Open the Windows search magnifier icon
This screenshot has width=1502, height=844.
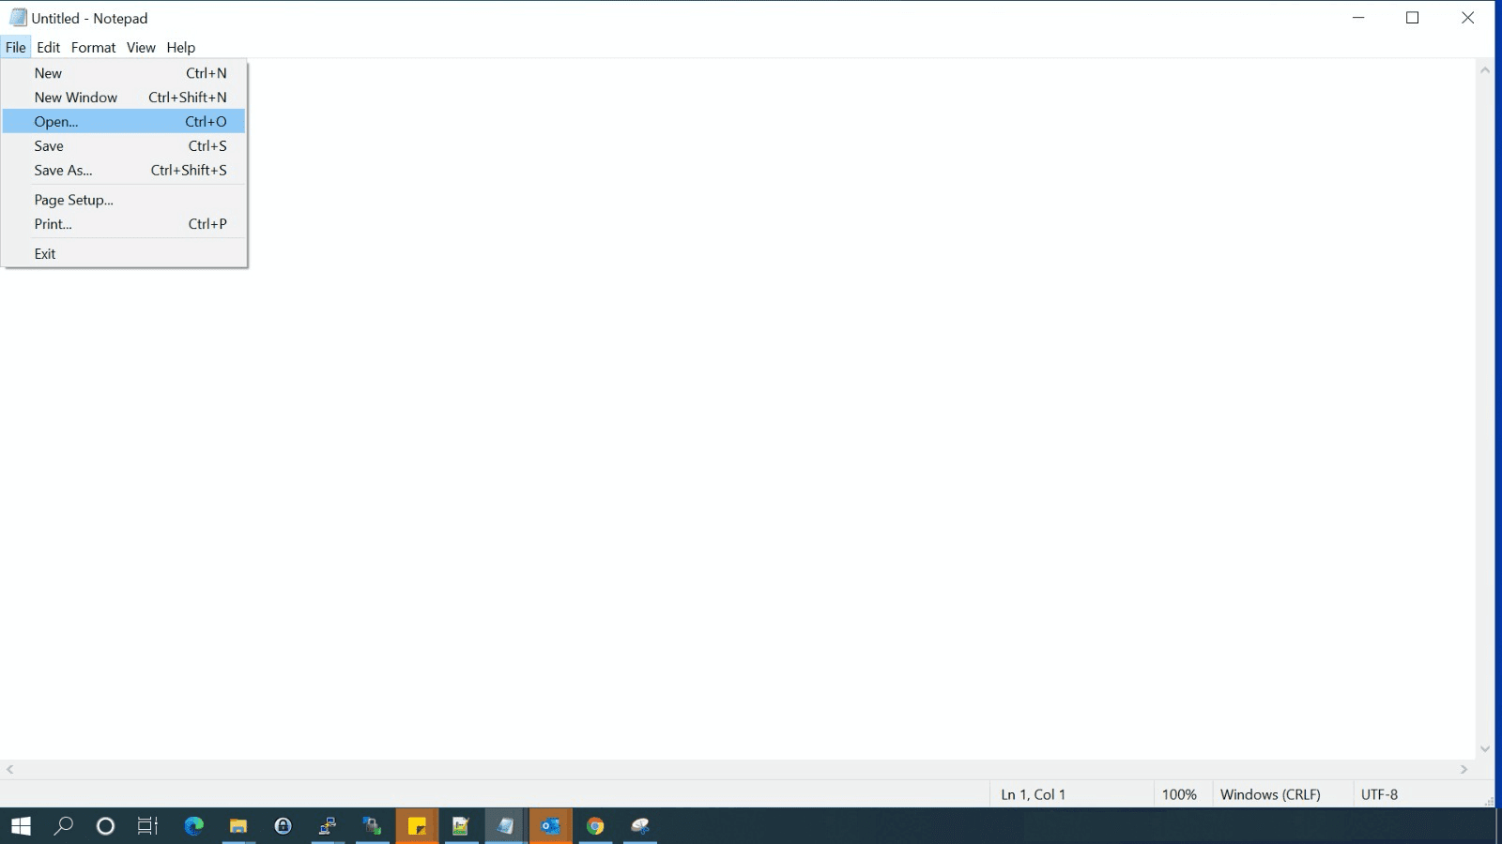[x=62, y=826]
